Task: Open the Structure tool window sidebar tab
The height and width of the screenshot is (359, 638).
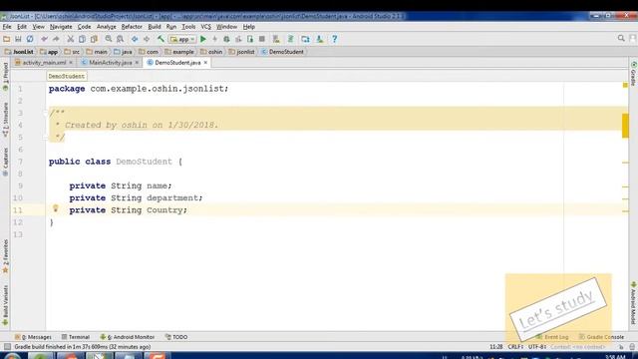Action: [5, 120]
